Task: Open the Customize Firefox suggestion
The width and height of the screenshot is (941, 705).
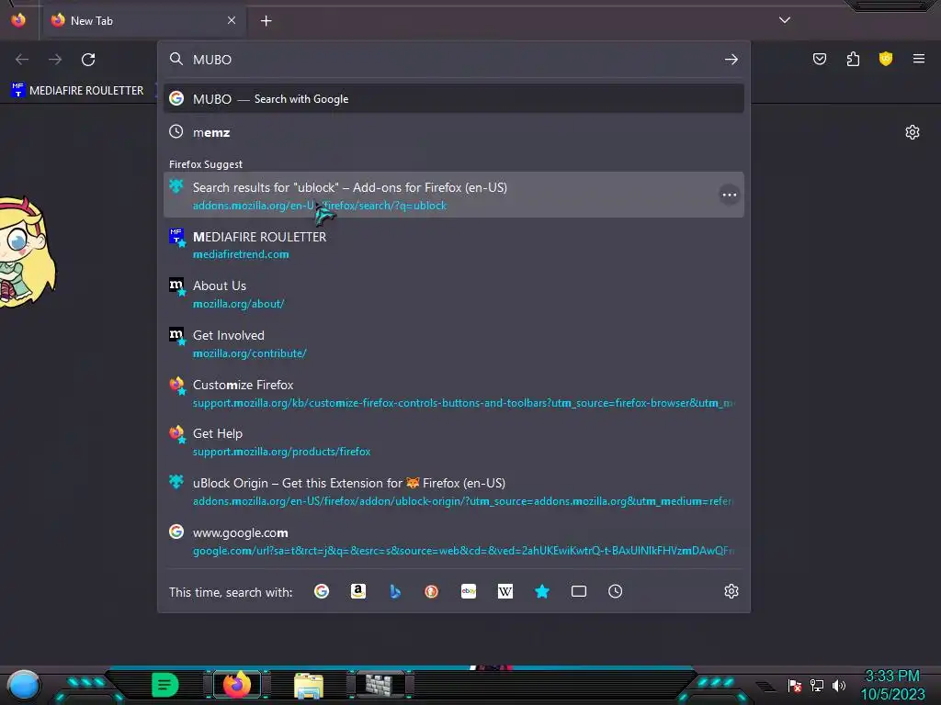Action: (454, 393)
